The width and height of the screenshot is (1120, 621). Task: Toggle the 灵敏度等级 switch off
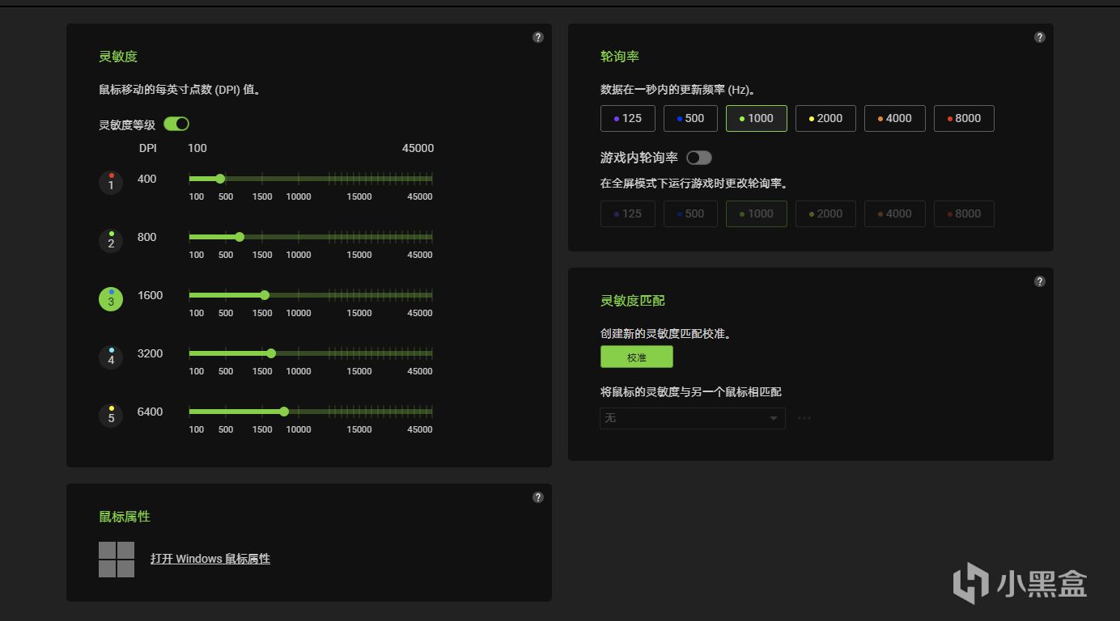tap(176, 123)
